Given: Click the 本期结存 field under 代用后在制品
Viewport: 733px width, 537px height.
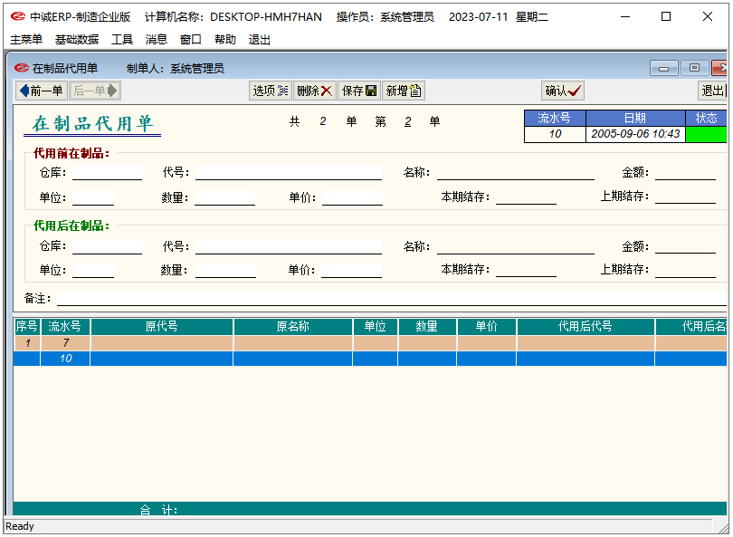Looking at the screenshot, I should [x=526, y=270].
